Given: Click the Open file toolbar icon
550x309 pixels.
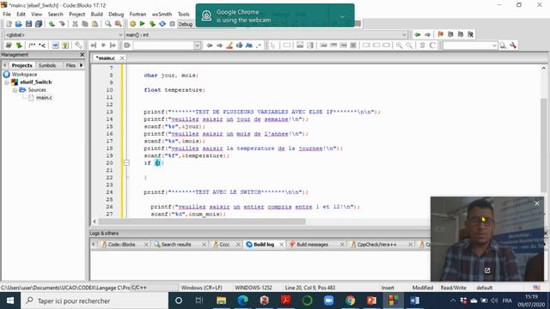Looking at the screenshot, I should 19,24.
